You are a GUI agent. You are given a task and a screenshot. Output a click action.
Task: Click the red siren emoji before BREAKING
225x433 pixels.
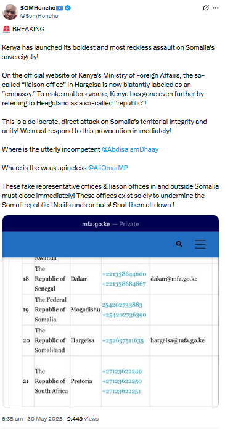tap(6, 29)
